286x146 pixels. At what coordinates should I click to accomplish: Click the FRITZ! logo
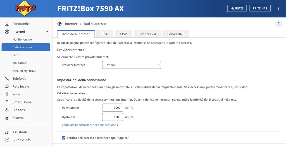point(25,9)
